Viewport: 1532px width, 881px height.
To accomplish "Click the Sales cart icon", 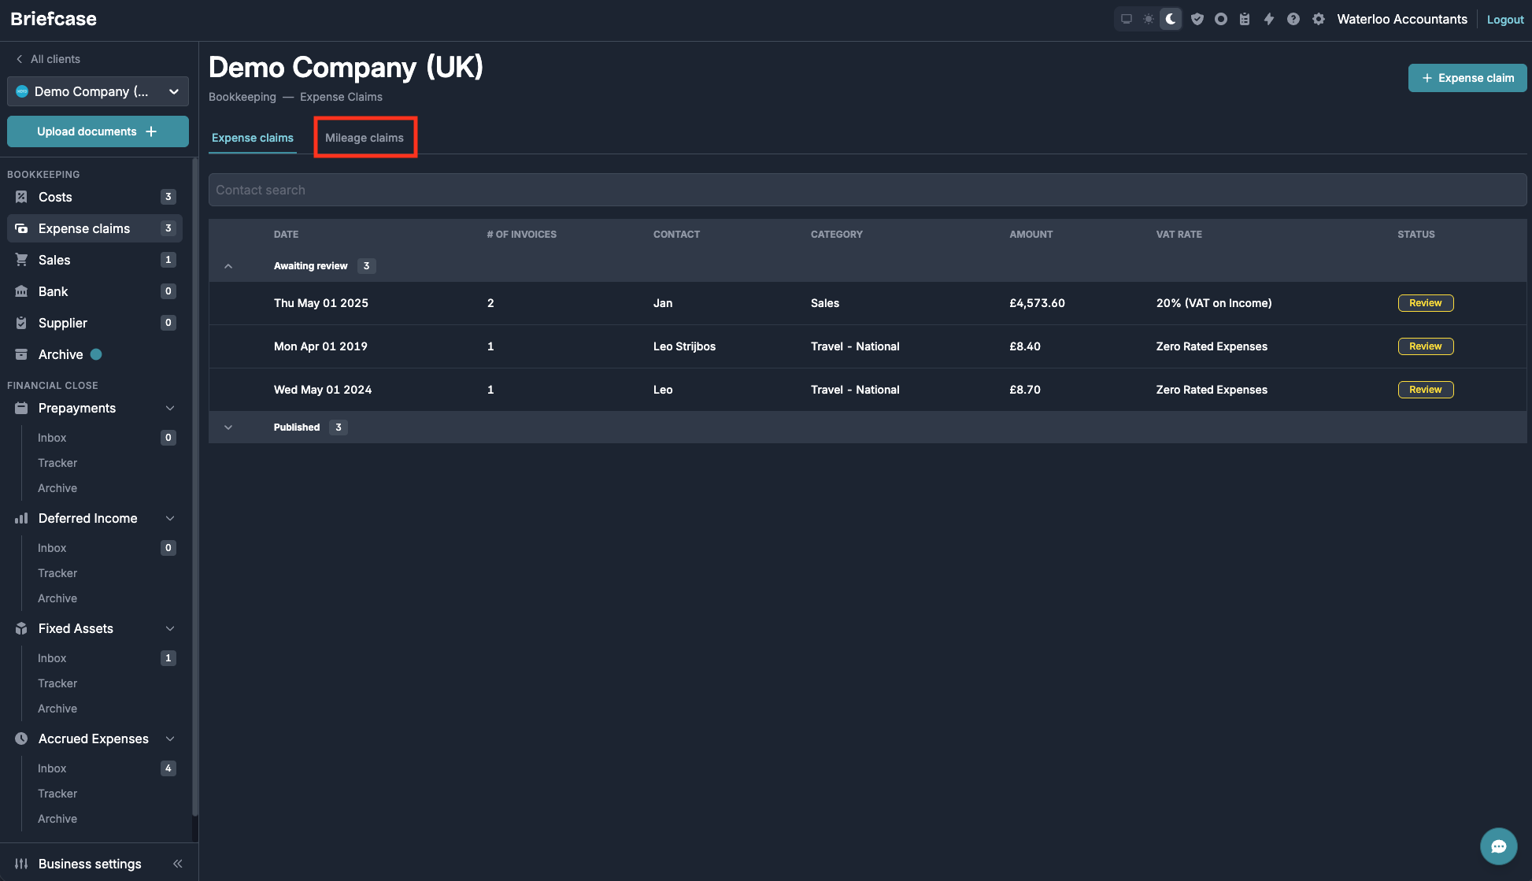I will pos(21,260).
